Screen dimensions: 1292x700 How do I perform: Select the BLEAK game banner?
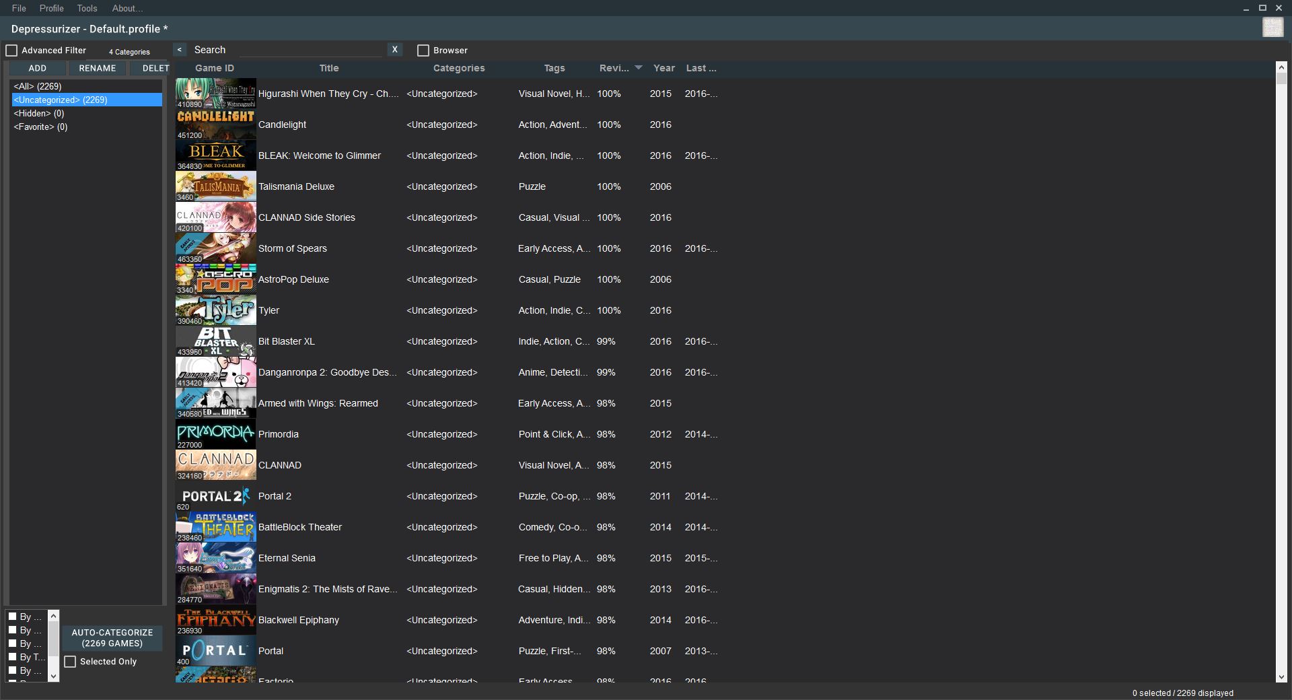click(215, 155)
